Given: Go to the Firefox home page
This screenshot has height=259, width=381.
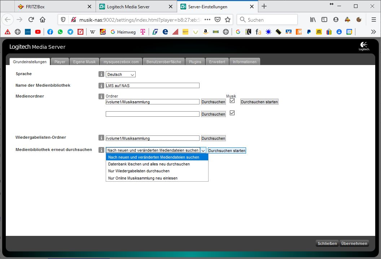Looking at the screenshot, I should click(43, 20).
